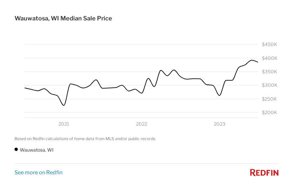Click the $300K y-axis label
Image resolution: width=293 pixels, height=196 pixels.
click(x=269, y=85)
